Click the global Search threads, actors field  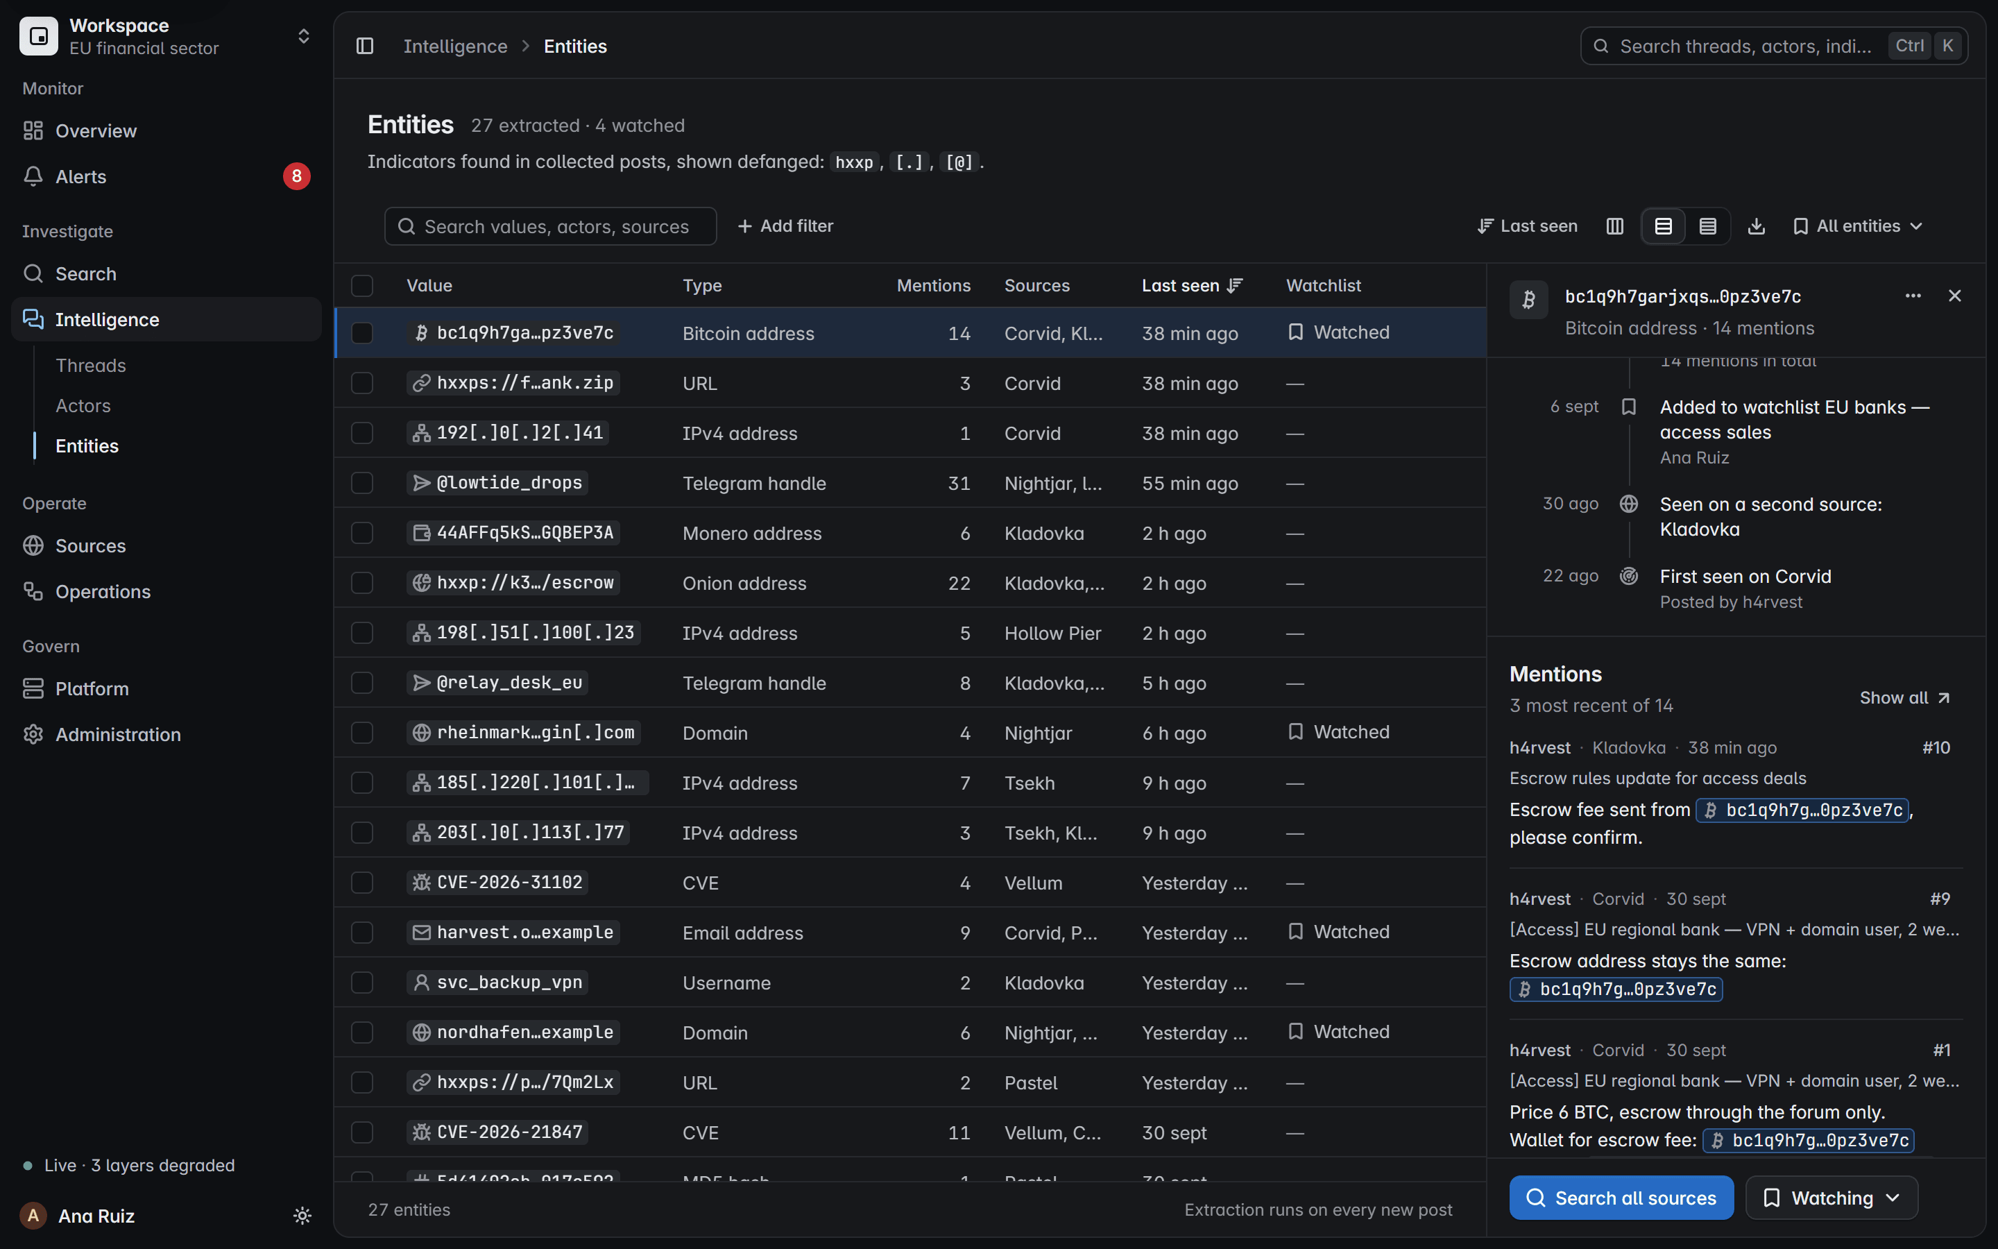(x=1773, y=46)
